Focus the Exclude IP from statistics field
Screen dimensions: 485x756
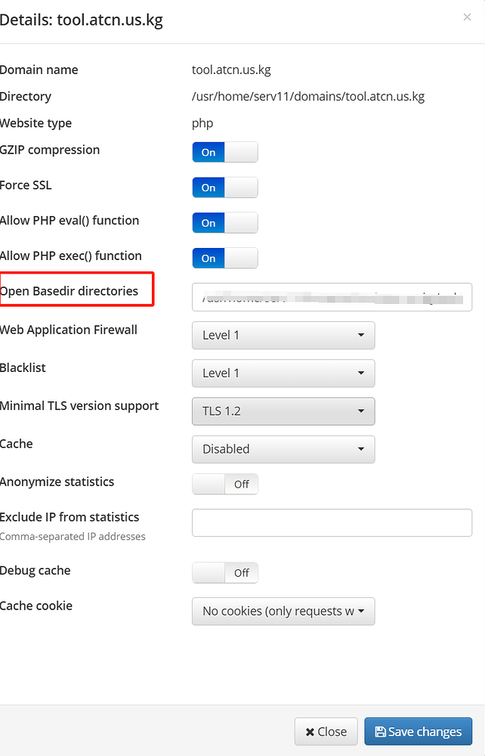(332, 522)
